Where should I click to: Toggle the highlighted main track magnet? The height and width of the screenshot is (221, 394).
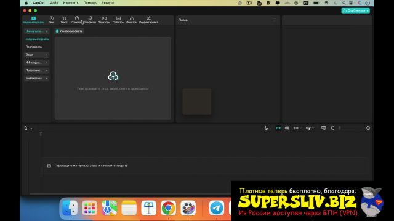pos(278,128)
